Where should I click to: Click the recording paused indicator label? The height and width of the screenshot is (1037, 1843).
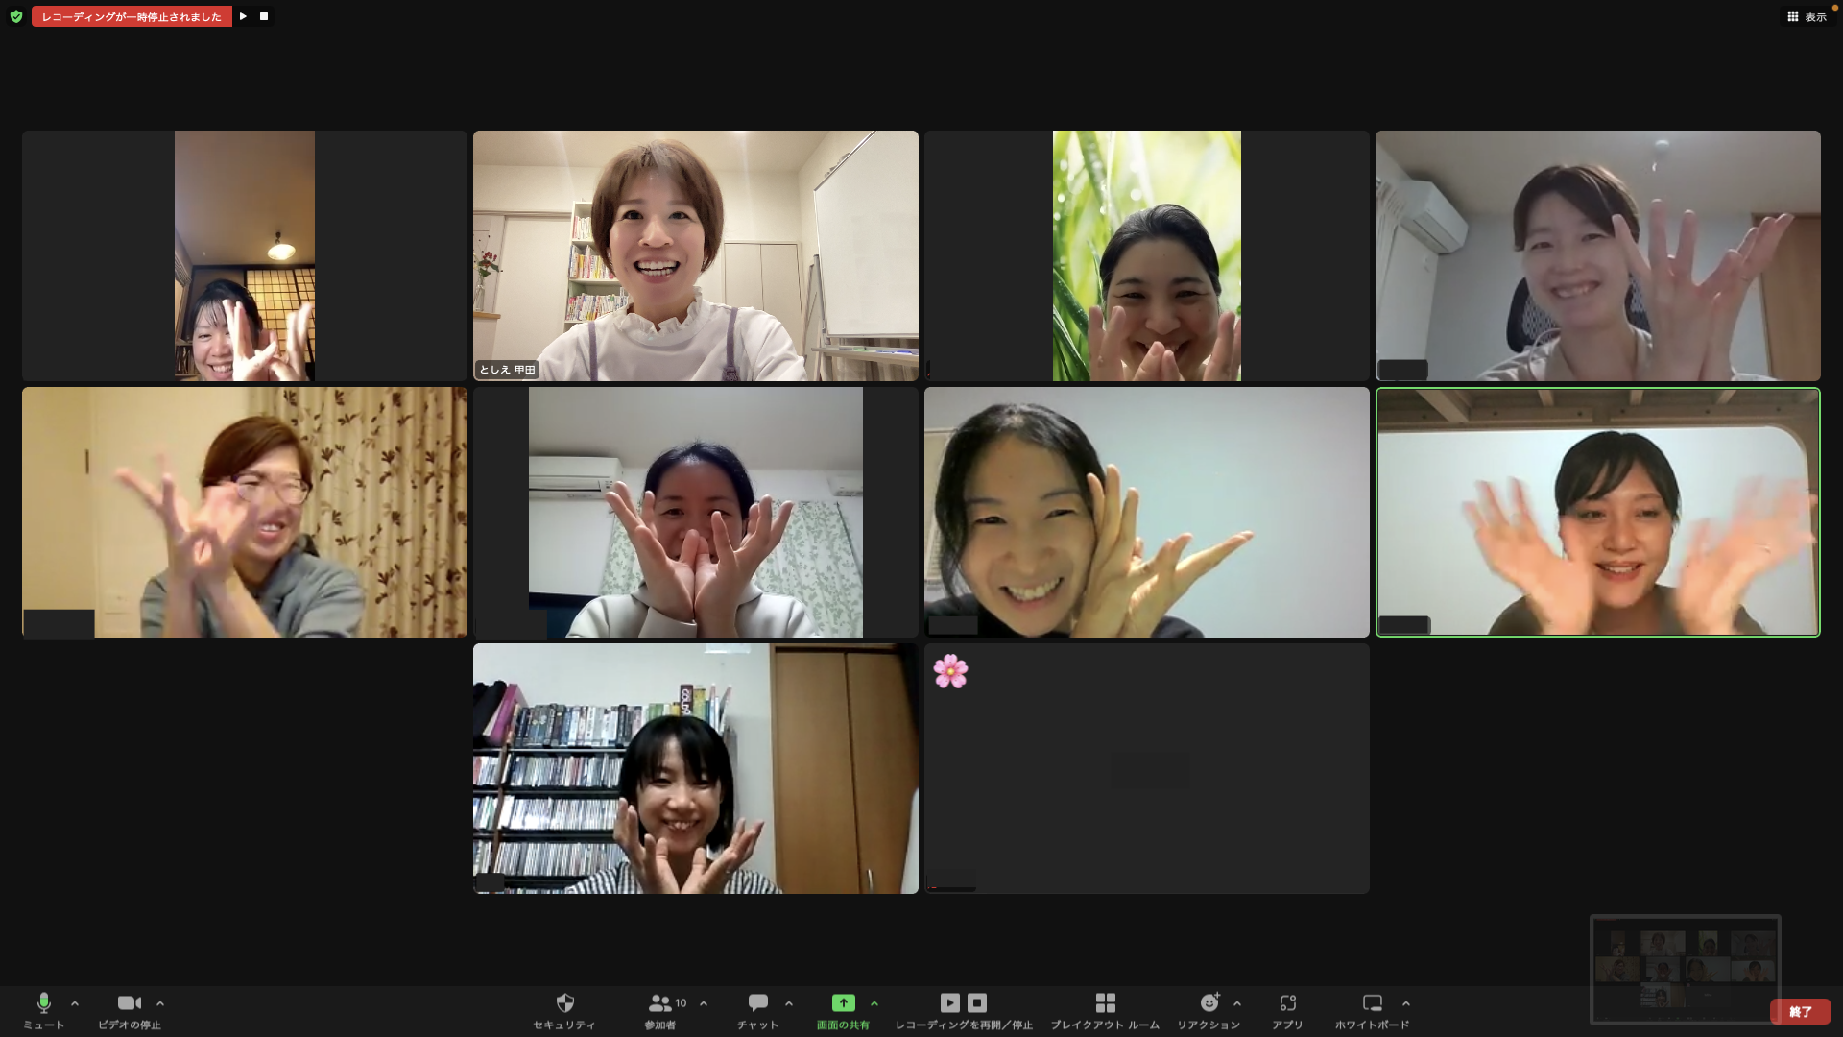tap(132, 16)
